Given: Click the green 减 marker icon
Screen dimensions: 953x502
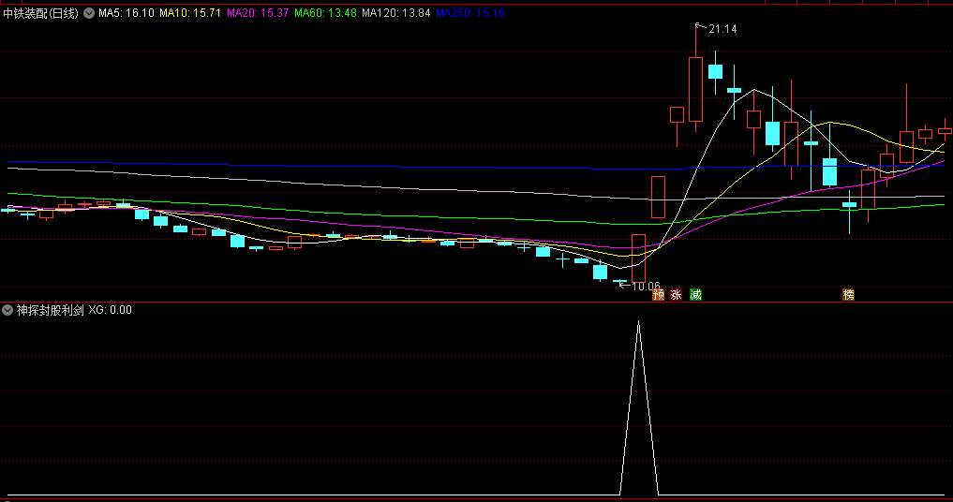Looking at the screenshot, I should pos(696,295).
